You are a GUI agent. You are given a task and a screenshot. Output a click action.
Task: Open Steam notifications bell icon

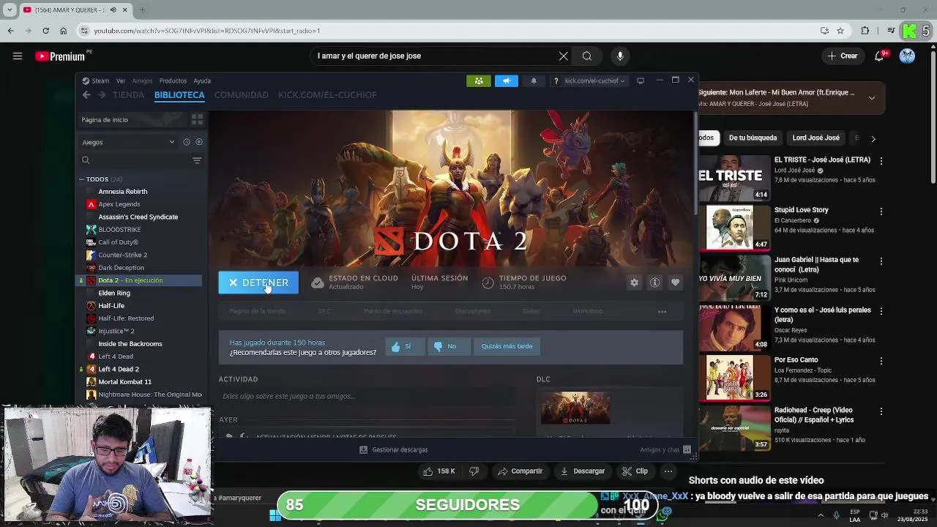coord(534,81)
